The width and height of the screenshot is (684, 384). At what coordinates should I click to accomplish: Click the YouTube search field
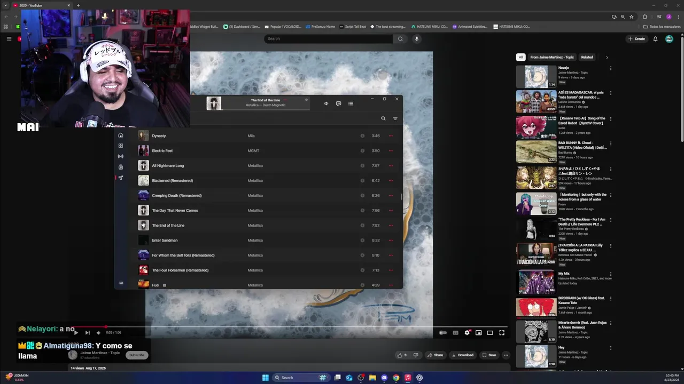(328, 38)
